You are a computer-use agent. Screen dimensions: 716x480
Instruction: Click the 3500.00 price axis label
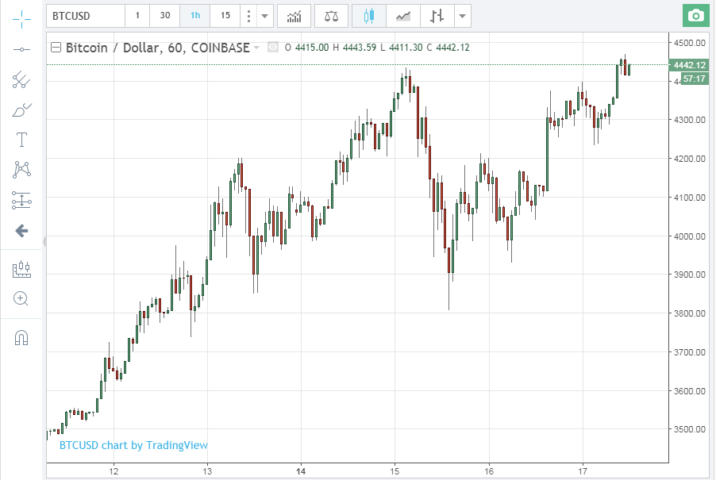click(x=690, y=429)
